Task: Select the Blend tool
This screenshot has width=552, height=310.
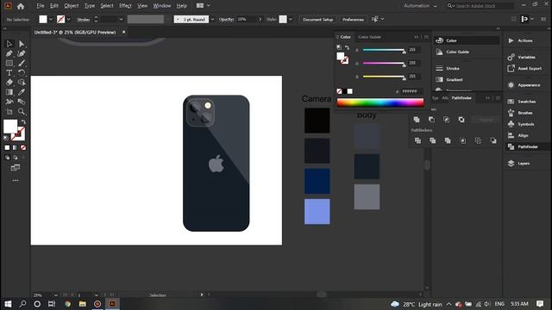Action: tap(21, 102)
